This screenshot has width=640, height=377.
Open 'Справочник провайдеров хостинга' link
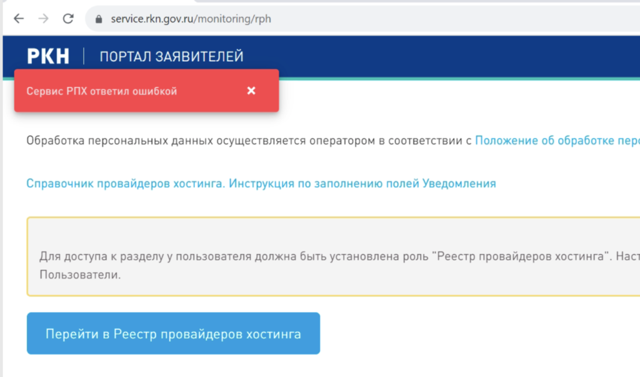coord(126,184)
